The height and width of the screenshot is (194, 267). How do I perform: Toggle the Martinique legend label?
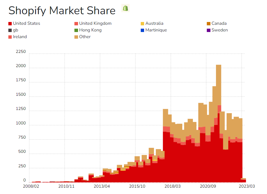click(156, 30)
